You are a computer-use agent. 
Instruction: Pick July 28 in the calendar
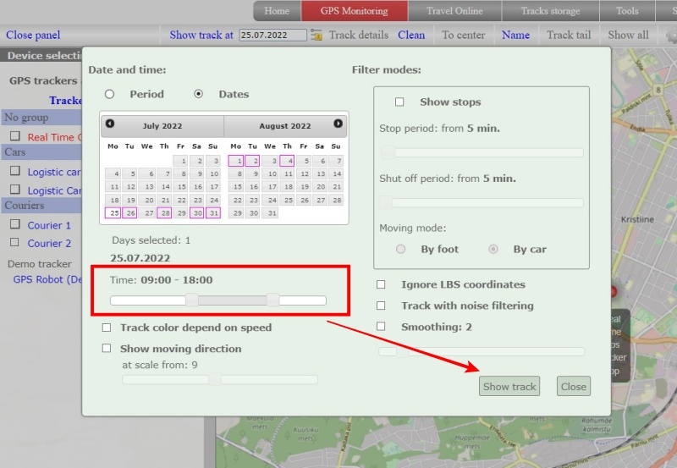[165, 212]
